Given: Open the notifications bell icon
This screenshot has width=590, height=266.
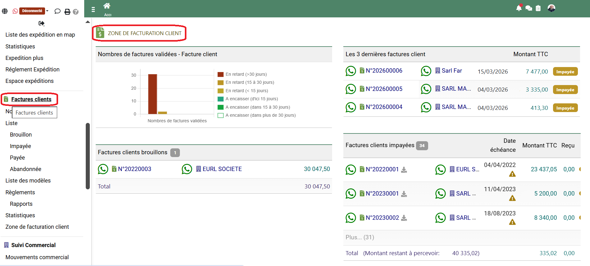Looking at the screenshot, I should point(519,8).
